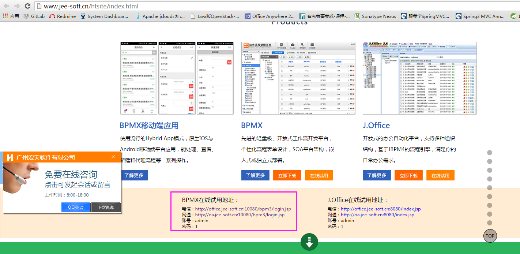This screenshot has height=254, width=520.
Task: Open the 跟我学SpringMVC bookmark
Action: (x=425, y=16)
